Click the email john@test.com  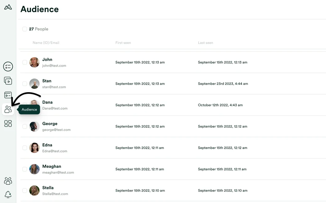54,66
